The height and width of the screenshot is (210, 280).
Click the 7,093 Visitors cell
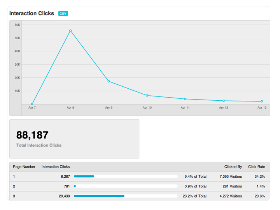click(x=231, y=177)
